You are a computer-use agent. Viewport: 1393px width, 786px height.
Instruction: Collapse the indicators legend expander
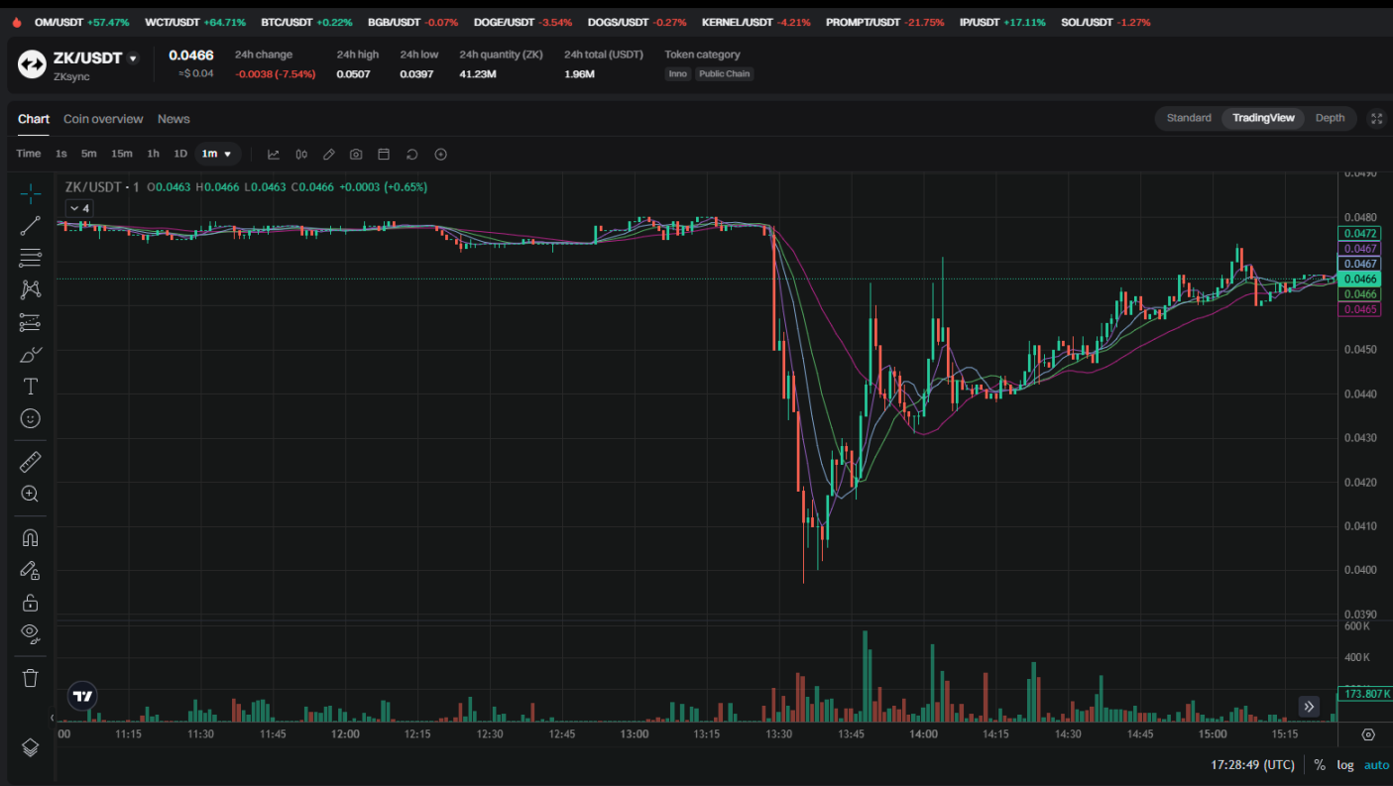(x=78, y=208)
